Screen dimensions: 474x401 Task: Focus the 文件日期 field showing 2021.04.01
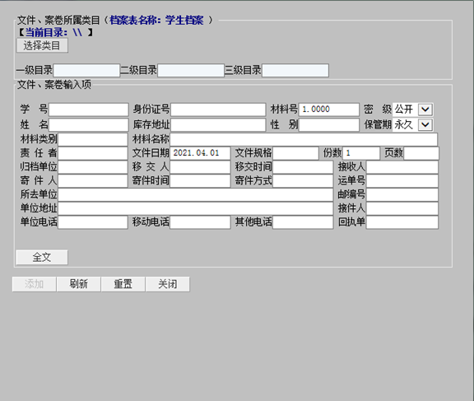200,153
